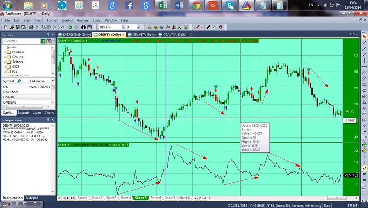Switch to the Charts panel tab
Image resolution: width=368 pixels, height=208 pixels.
point(49,113)
